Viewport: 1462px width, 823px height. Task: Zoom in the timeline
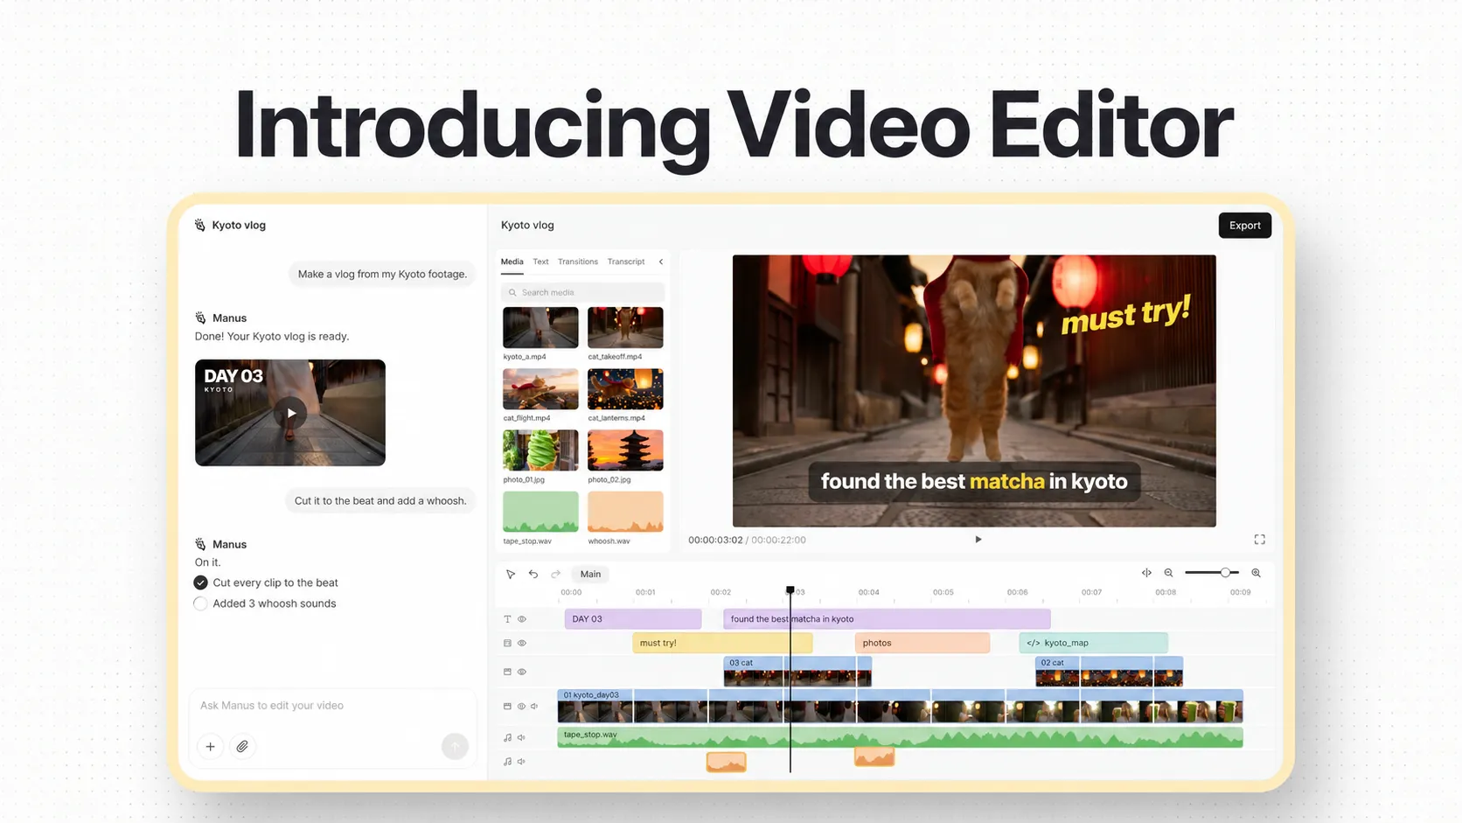click(1257, 573)
